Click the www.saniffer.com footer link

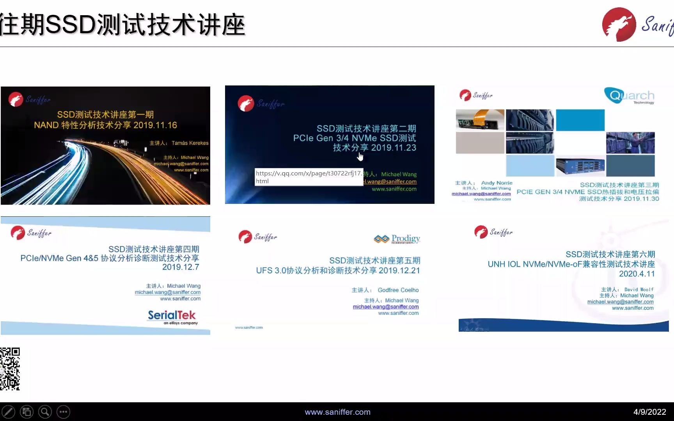tap(337, 412)
